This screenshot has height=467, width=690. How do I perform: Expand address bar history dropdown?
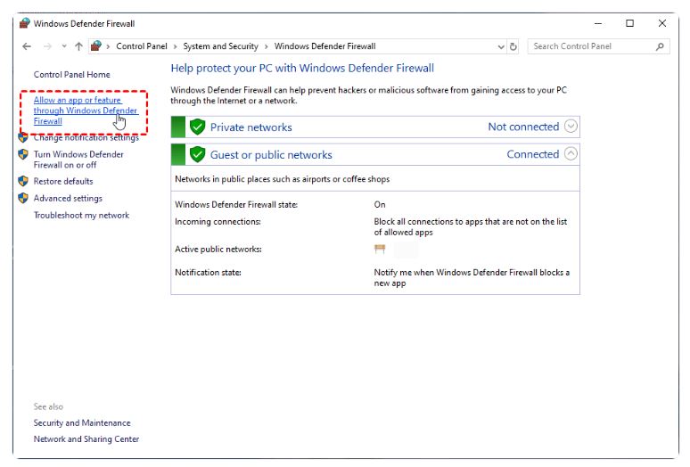tap(501, 46)
